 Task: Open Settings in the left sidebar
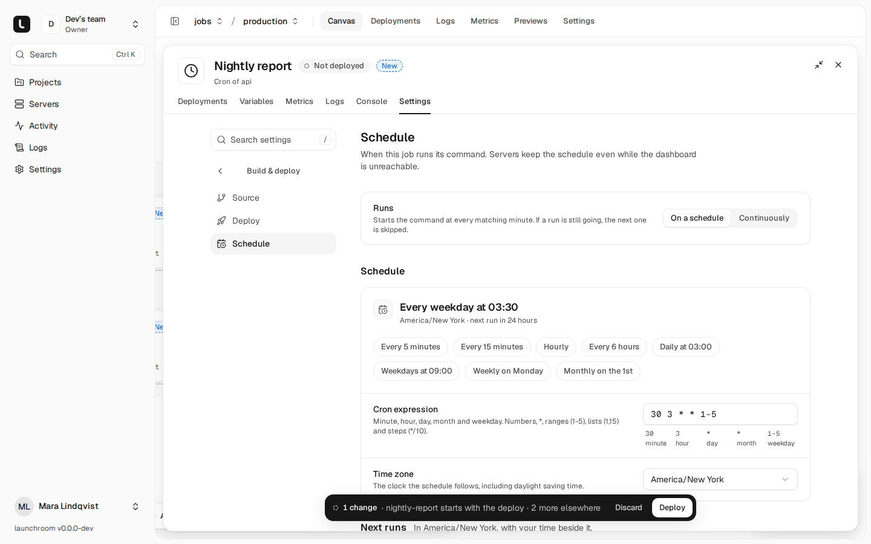77,169
